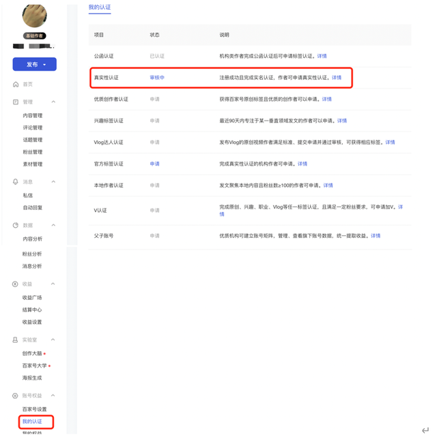The image size is (437, 439).
Task: Click the 账号权益 icon in sidebar
Action: point(15,395)
